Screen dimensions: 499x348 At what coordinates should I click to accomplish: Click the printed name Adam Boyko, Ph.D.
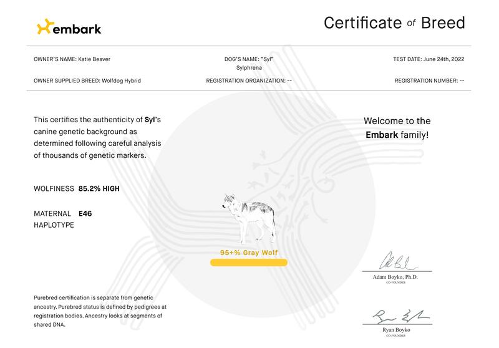click(x=397, y=276)
